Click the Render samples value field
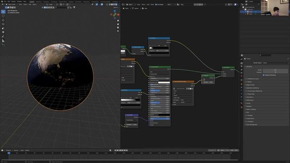 (275, 70)
